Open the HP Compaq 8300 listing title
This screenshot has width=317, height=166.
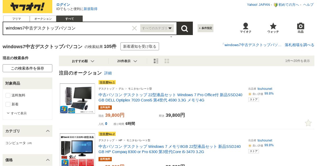tap(170, 149)
